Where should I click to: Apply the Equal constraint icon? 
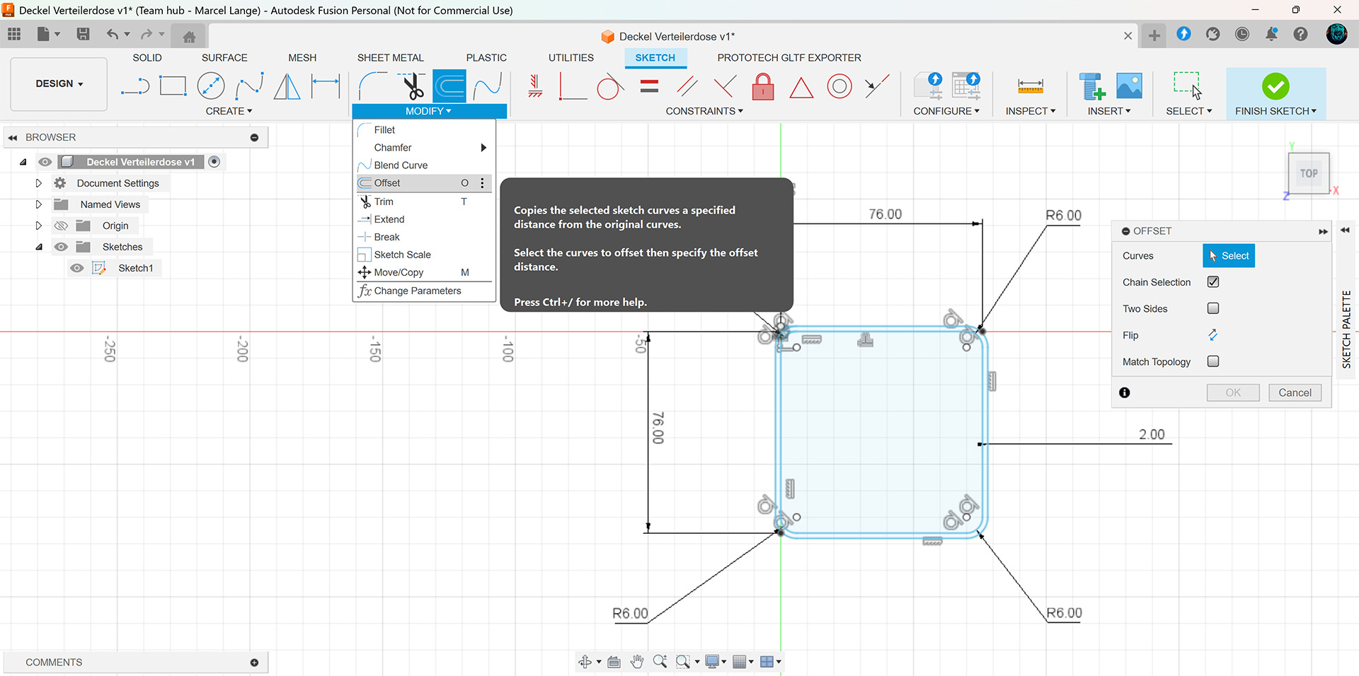pos(649,86)
